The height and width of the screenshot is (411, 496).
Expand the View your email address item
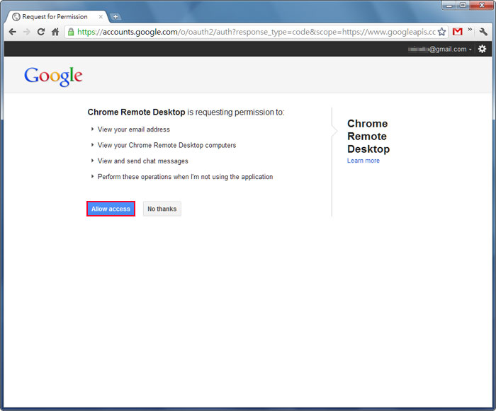130,129
